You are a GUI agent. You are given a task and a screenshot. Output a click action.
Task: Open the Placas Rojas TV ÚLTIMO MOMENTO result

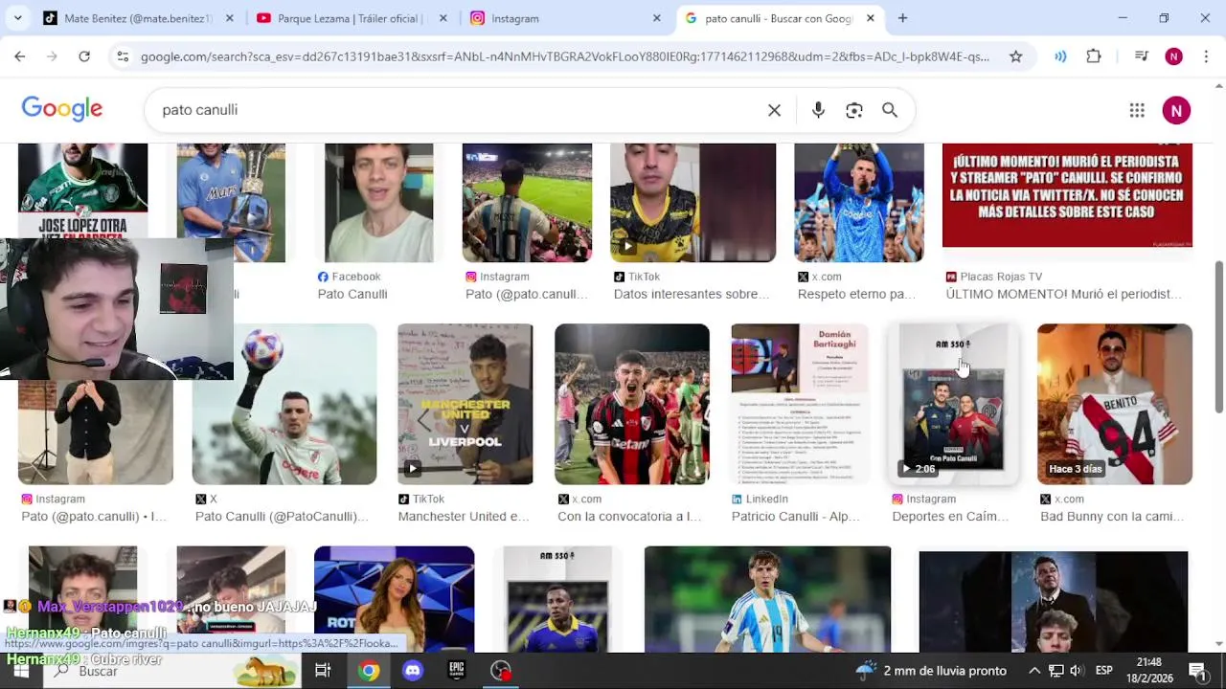point(1063,294)
